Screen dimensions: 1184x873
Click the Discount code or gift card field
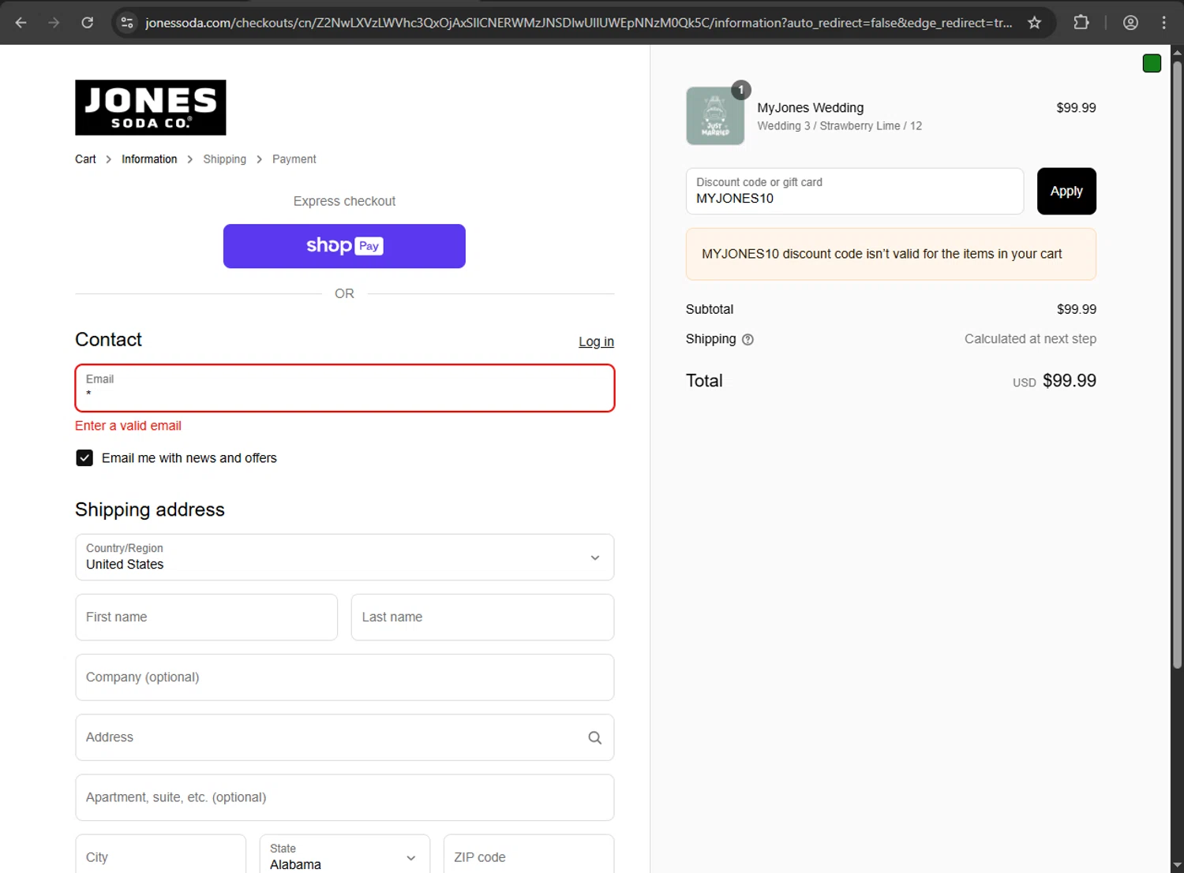tap(855, 191)
